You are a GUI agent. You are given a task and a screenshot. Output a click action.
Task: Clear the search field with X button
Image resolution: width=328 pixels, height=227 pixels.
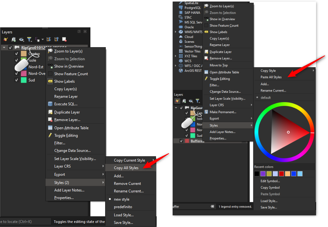212,207
